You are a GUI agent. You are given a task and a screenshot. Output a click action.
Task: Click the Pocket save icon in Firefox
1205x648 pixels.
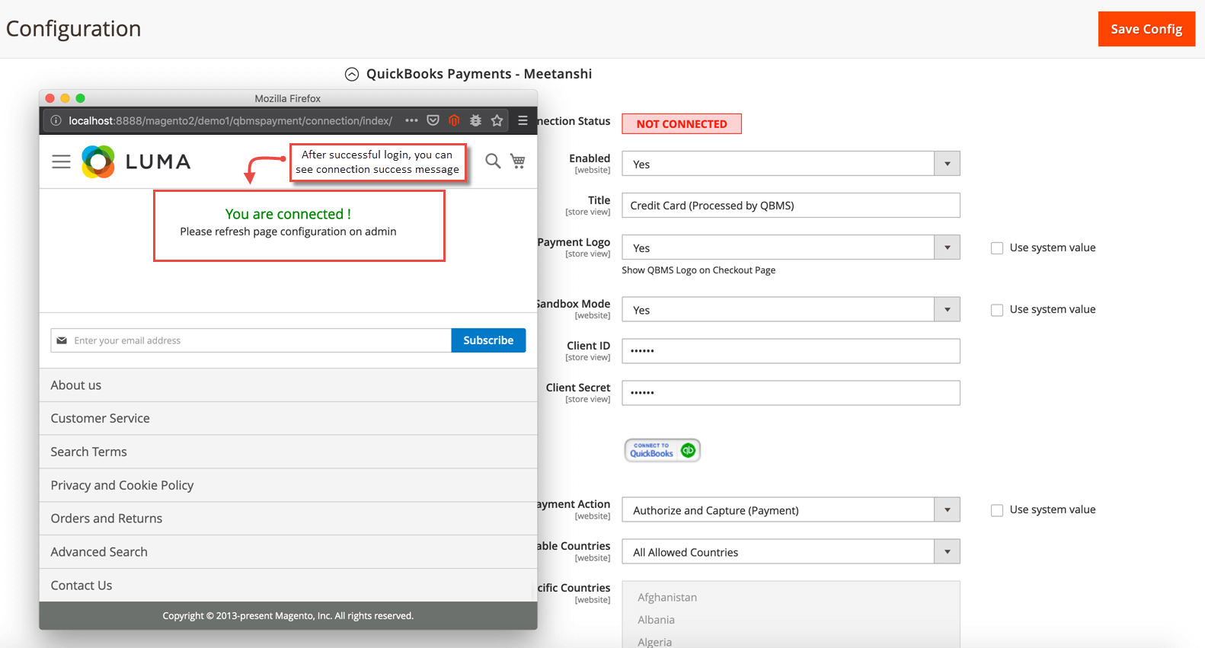click(433, 120)
